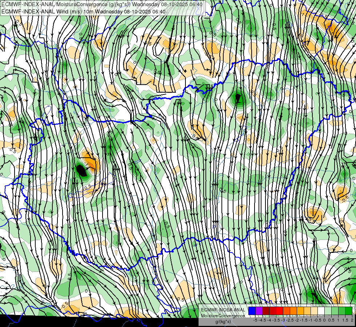The height and width of the screenshot is (327, 356).
Task: Select the blue legend color swatch
Action: (x=252, y=311)
